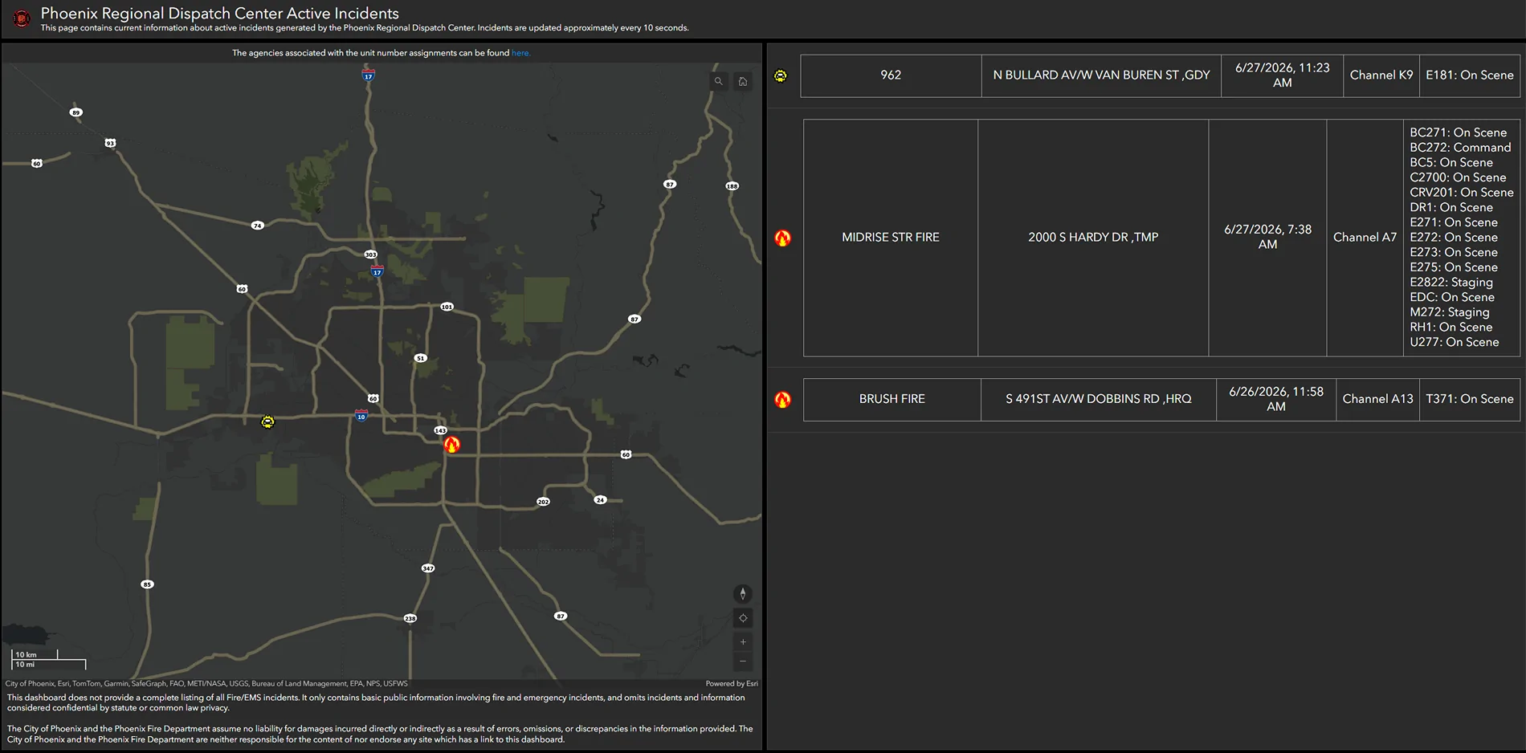Viewport: 1526px width, 753px height.
Task: Select 'CRV201: On Scene' unit line
Action: [1462, 193]
